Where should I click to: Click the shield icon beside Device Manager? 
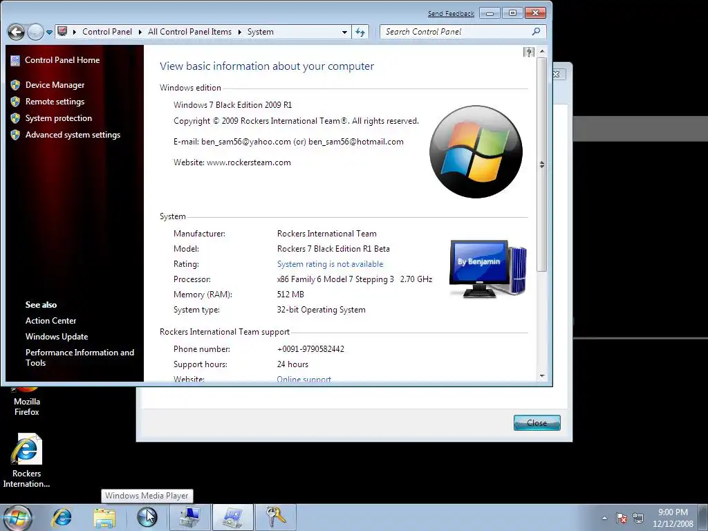coord(15,85)
